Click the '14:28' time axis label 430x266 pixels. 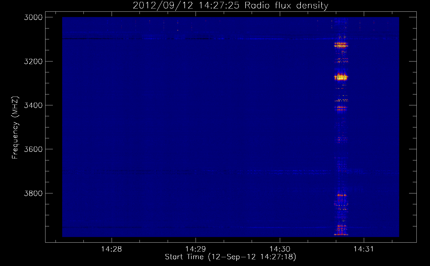click(x=112, y=249)
